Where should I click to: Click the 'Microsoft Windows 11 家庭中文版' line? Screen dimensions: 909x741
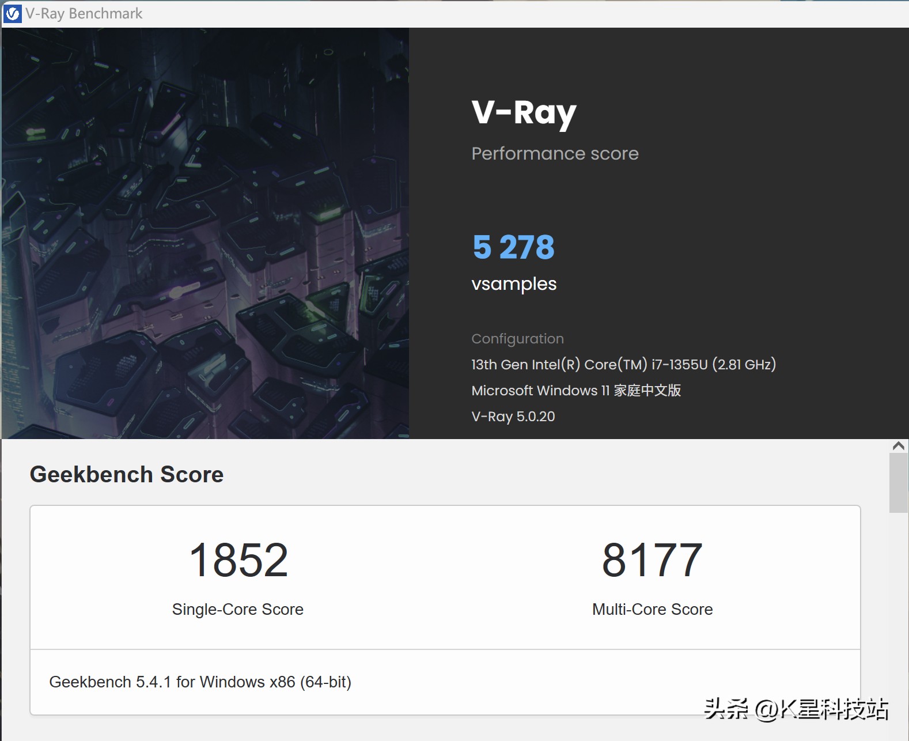click(x=576, y=391)
